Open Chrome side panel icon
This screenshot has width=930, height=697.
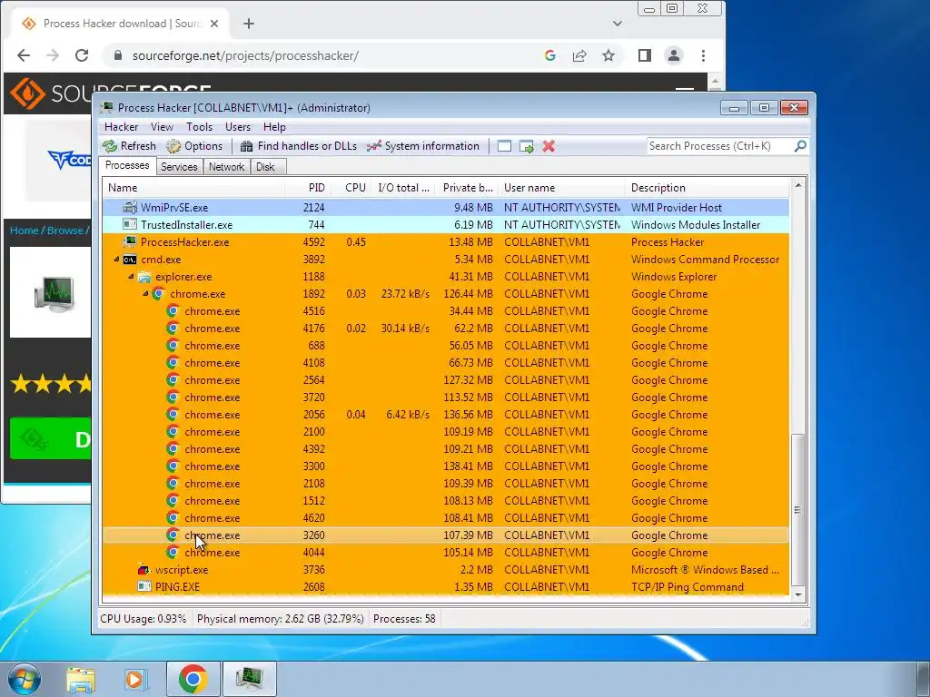point(645,55)
